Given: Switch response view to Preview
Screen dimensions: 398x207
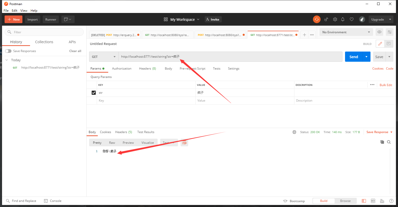Looking at the screenshot, I should click(x=128, y=143).
